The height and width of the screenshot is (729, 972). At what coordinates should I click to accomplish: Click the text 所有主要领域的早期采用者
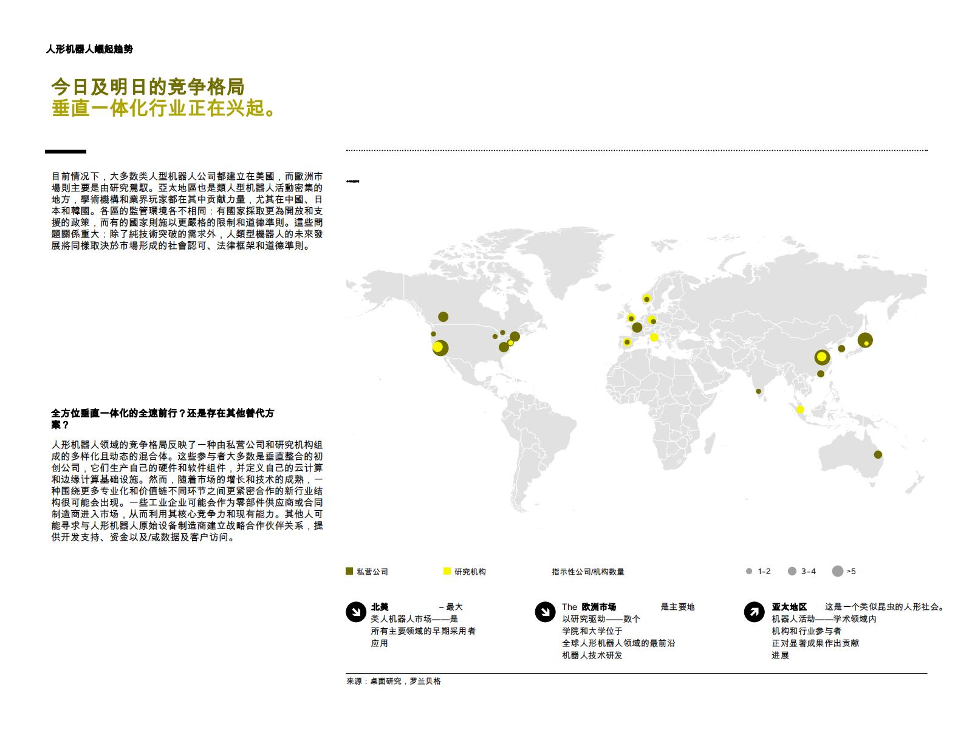coord(423,631)
